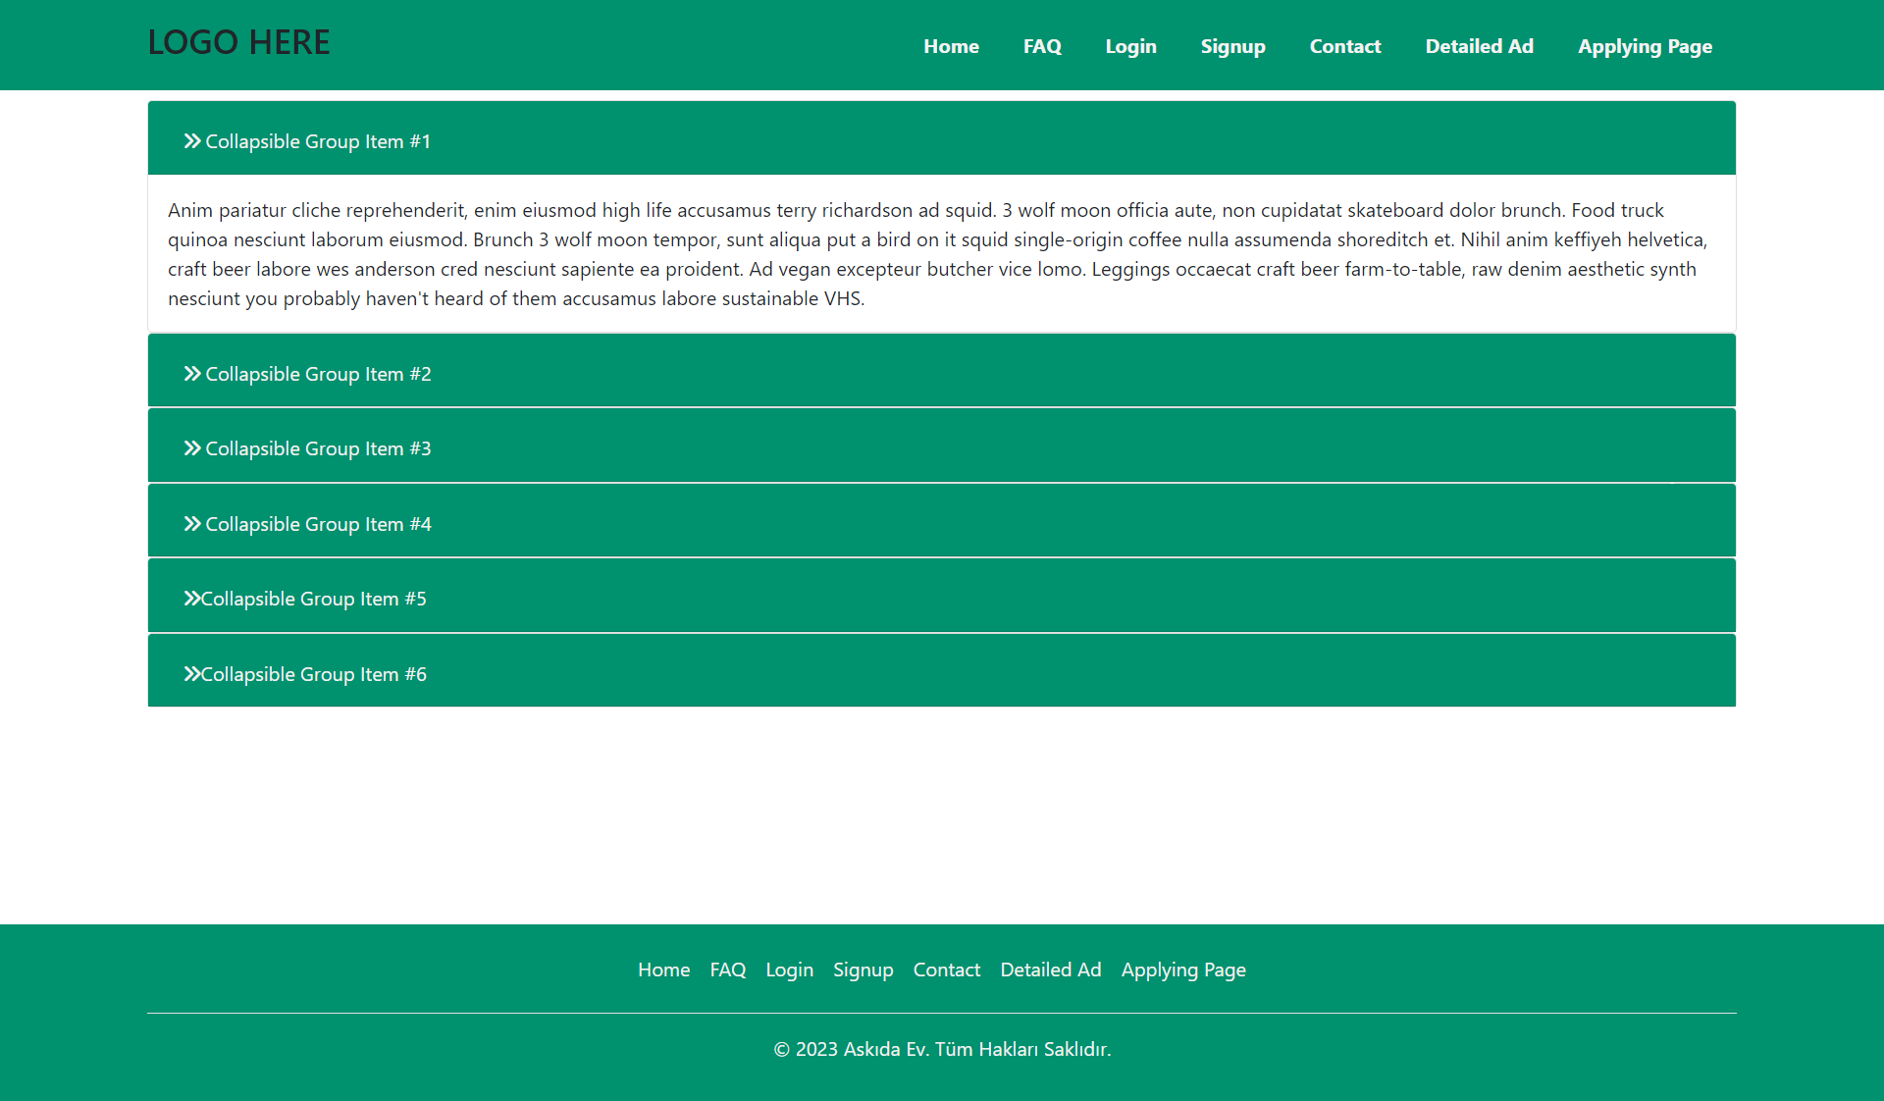Click double-chevron icon on Group Item #4
This screenshot has height=1101, width=1884.
click(192, 524)
